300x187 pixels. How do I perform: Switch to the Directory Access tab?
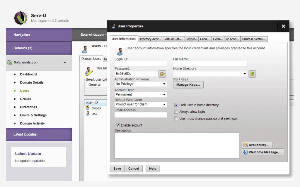(x=150, y=39)
